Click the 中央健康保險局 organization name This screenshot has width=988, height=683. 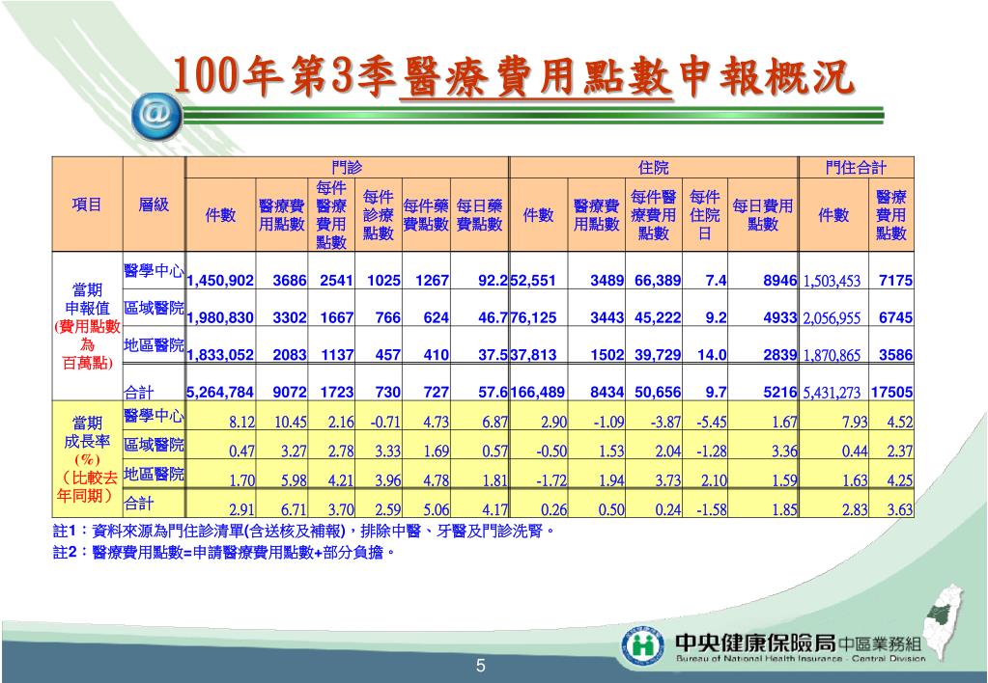click(x=755, y=642)
